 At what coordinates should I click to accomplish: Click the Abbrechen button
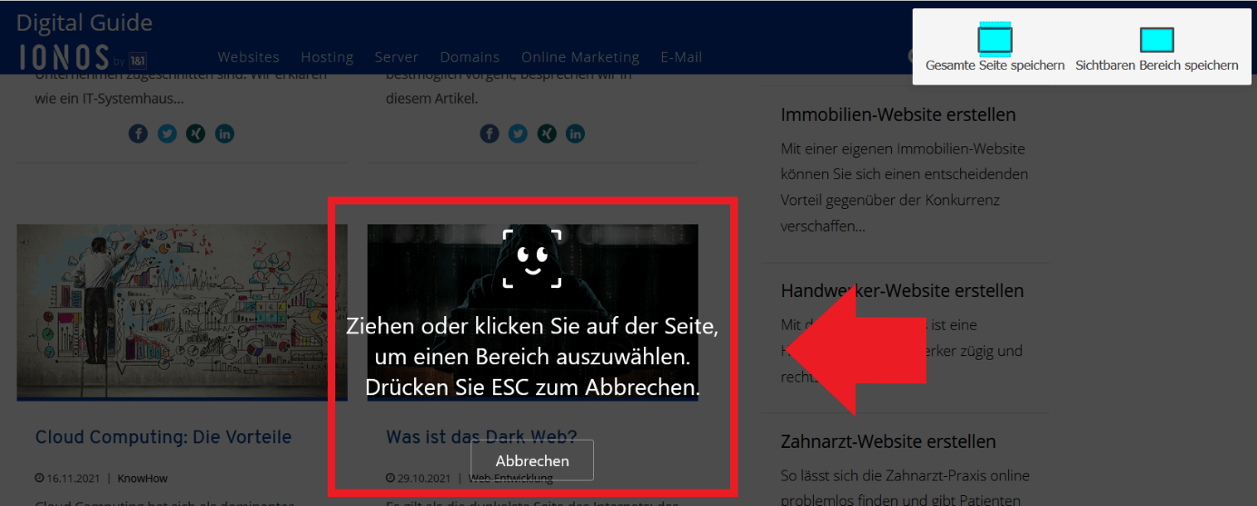(532, 461)
